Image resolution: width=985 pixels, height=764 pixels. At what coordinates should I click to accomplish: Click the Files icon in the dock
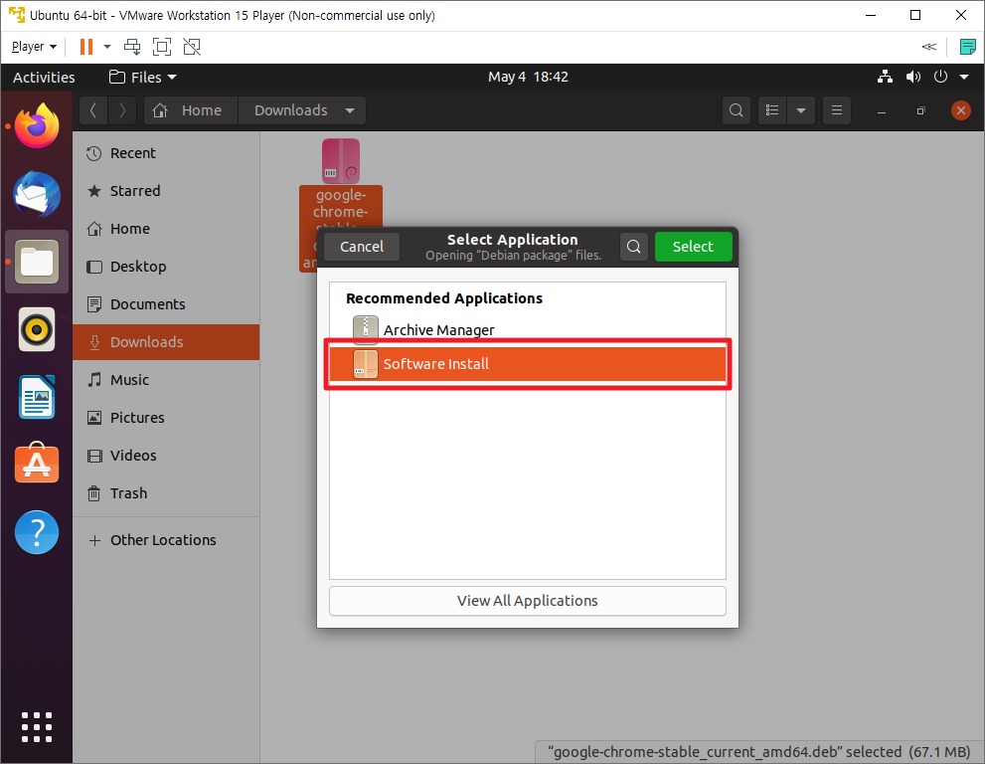(x=37, y=262)
